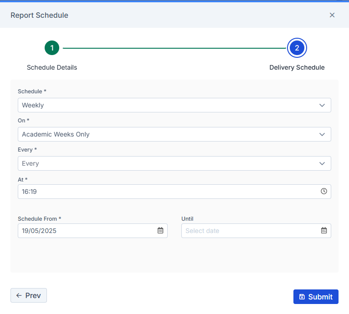Image resolution: width=349 pixels, height=314 pixels.
Task: Click the clock icon in At field
Action: point(323,191)
